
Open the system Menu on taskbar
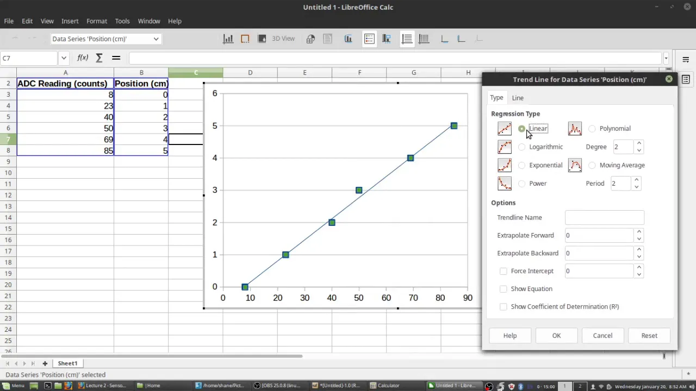pyautogui.click(x=13, y=386)
